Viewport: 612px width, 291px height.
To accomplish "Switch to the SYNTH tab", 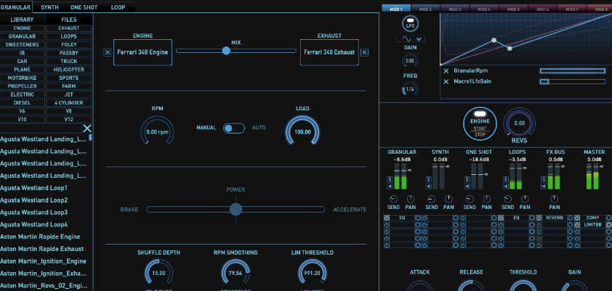I will coord(49,7).
